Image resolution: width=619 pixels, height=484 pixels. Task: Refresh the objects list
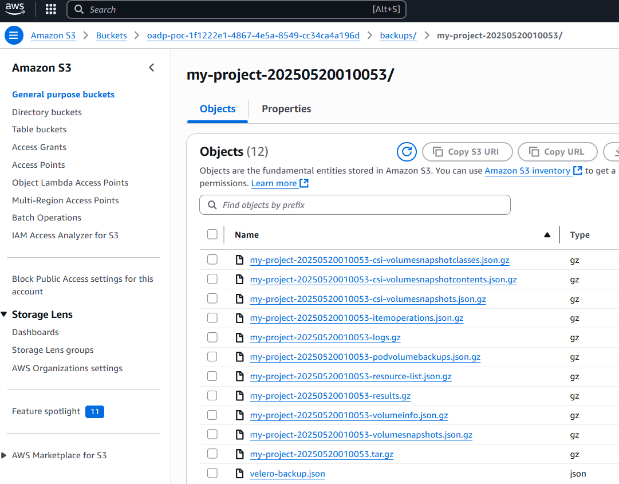click(407, 152)
